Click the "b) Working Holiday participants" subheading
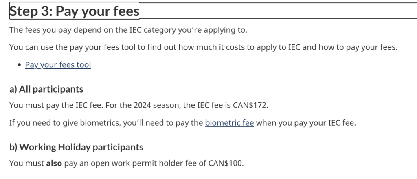This screenshot has width=417, height=179. coord(76,147)
